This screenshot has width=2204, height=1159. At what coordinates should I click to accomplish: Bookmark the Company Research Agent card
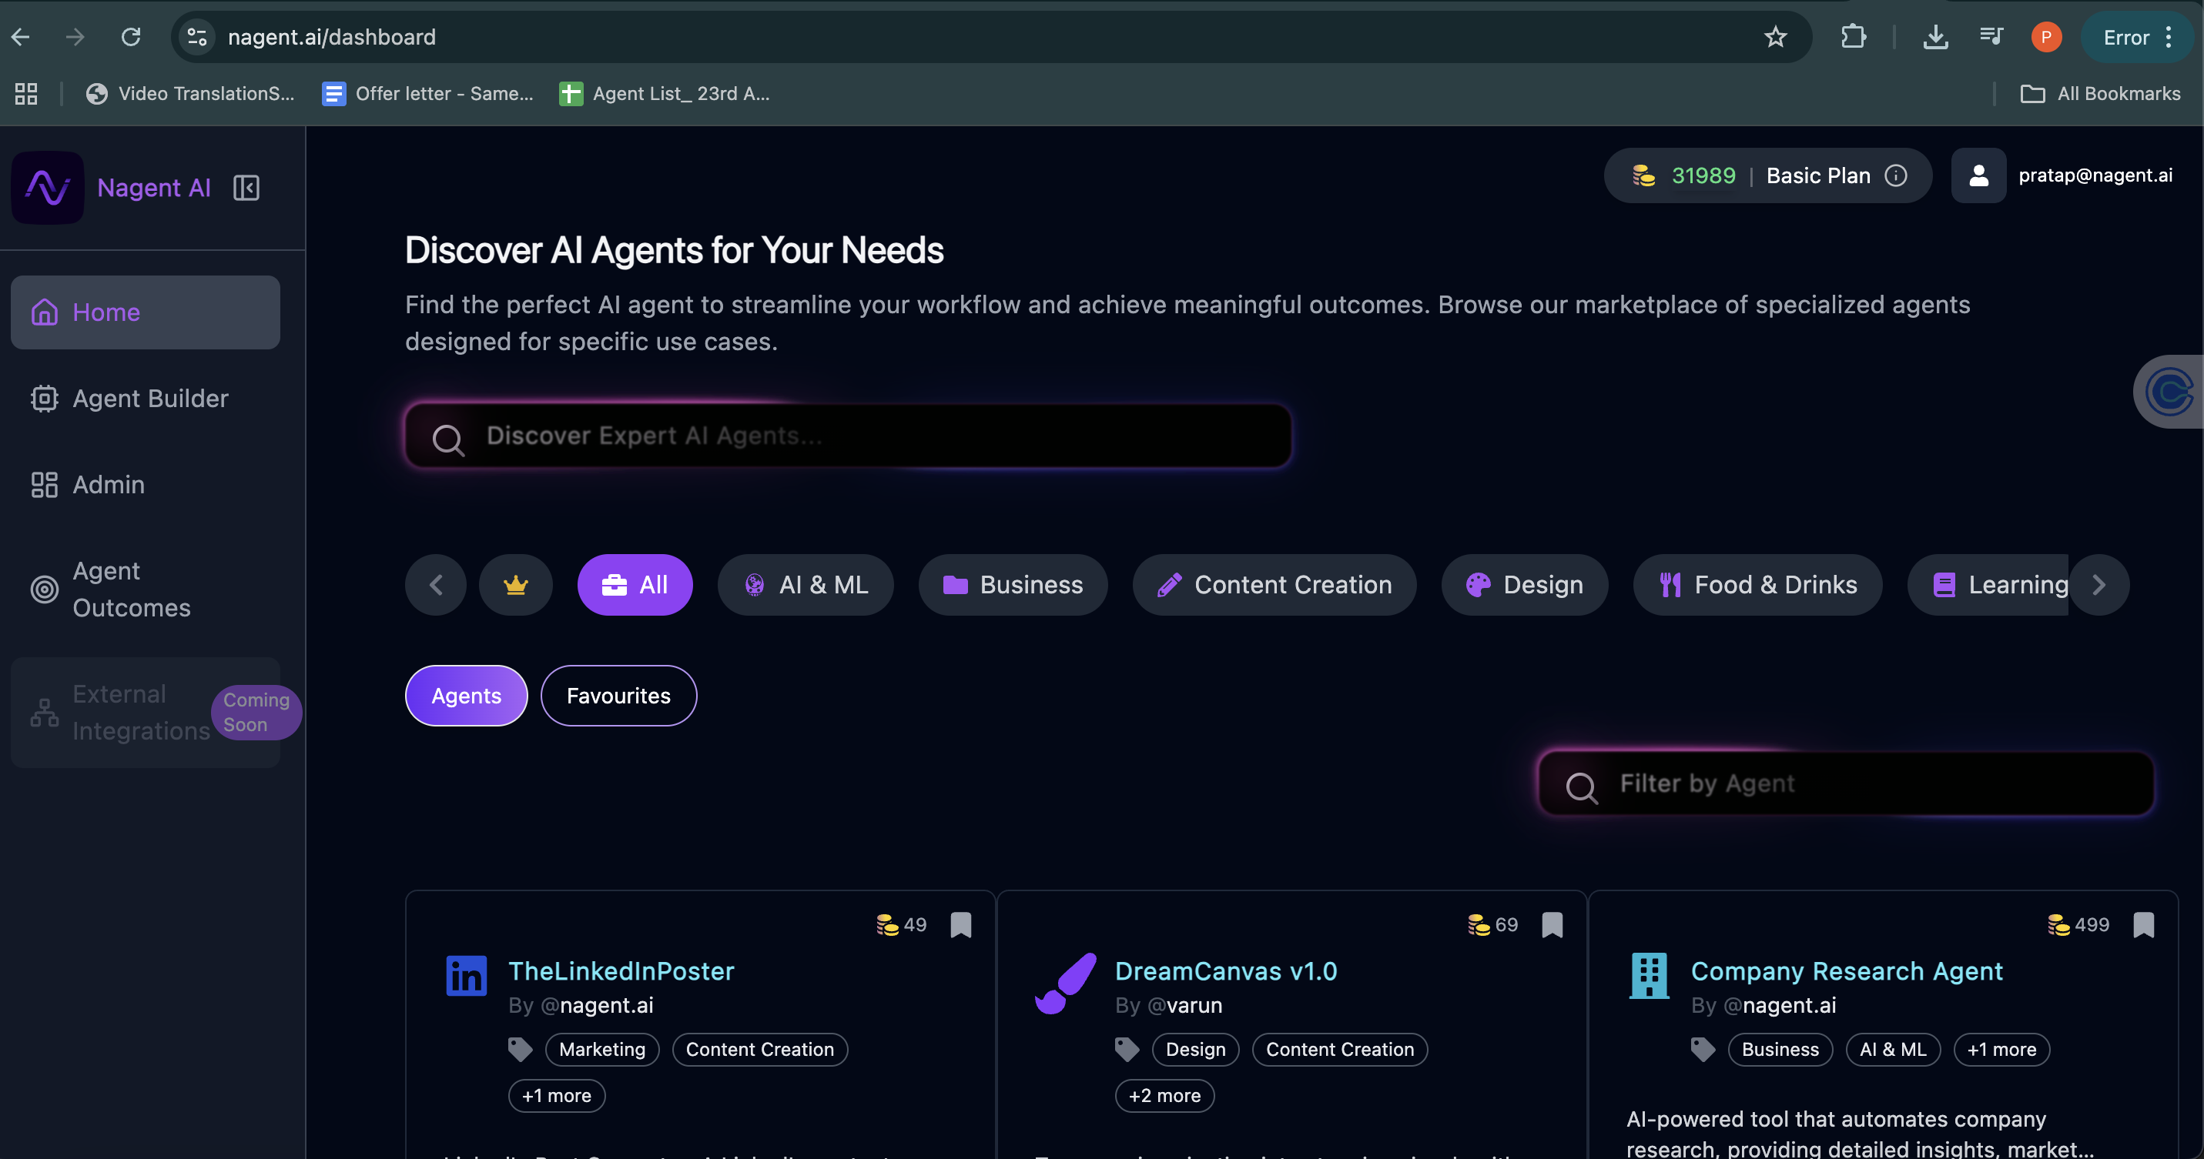[2143, 925]
